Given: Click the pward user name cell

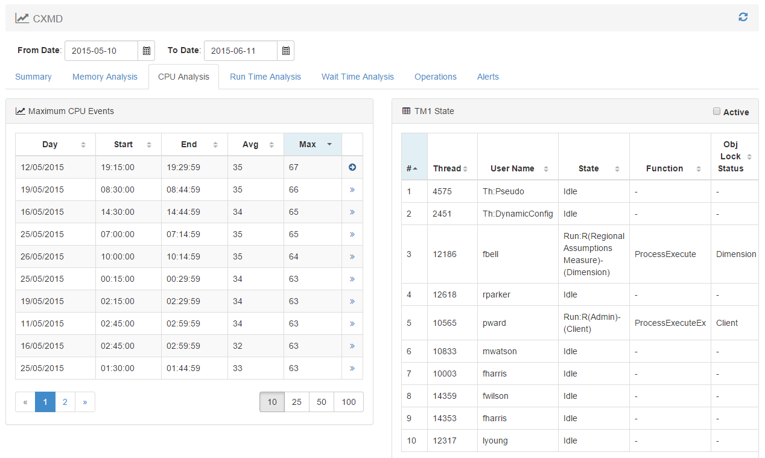Looking at the screenshot, I should click(518, 323).
